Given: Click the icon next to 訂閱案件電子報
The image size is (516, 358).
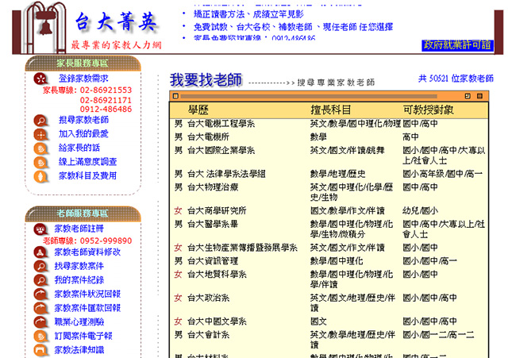Looking at the screenshot, I should [x=40, y=336].
